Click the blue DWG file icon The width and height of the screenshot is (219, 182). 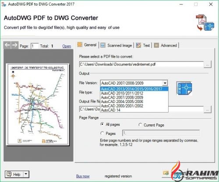coord(184,88)
